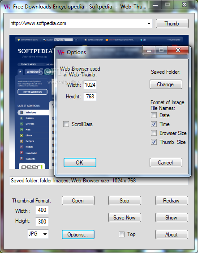This screenshot has width=198, height=253.
Task: Click the thumbnail Width field showing 400
Action: 42,210
